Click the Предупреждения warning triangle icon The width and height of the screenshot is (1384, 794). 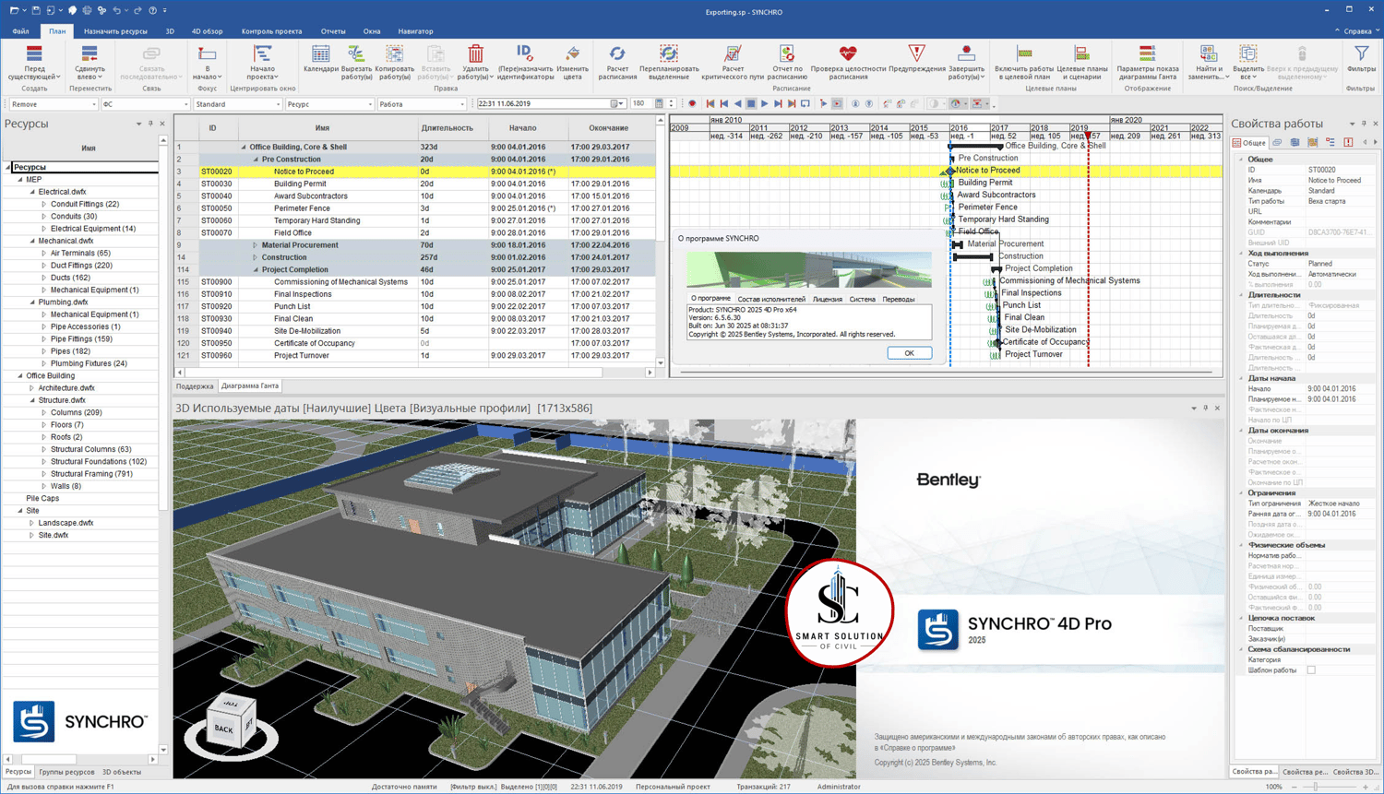click(x=916, y=55)
